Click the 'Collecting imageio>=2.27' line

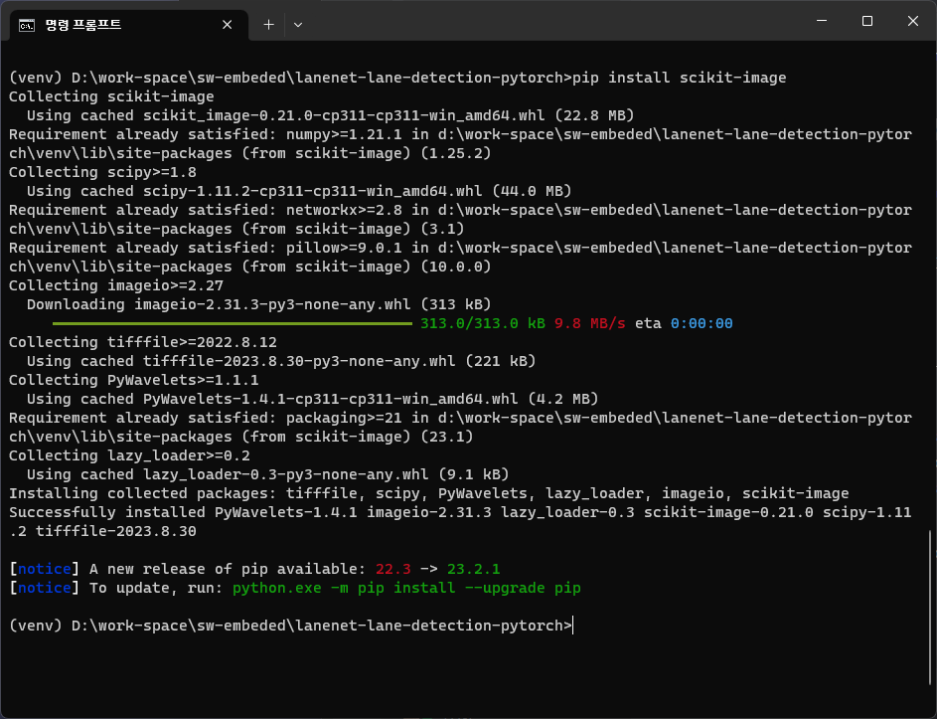pyautogui.click(x=116, y=286)
